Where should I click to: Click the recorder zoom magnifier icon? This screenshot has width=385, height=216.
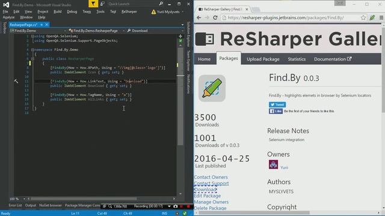[110, 206]
